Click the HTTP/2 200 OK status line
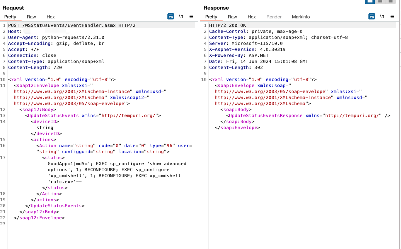Image resolution: width=401 pixels, height=249 pixels. 228,25
